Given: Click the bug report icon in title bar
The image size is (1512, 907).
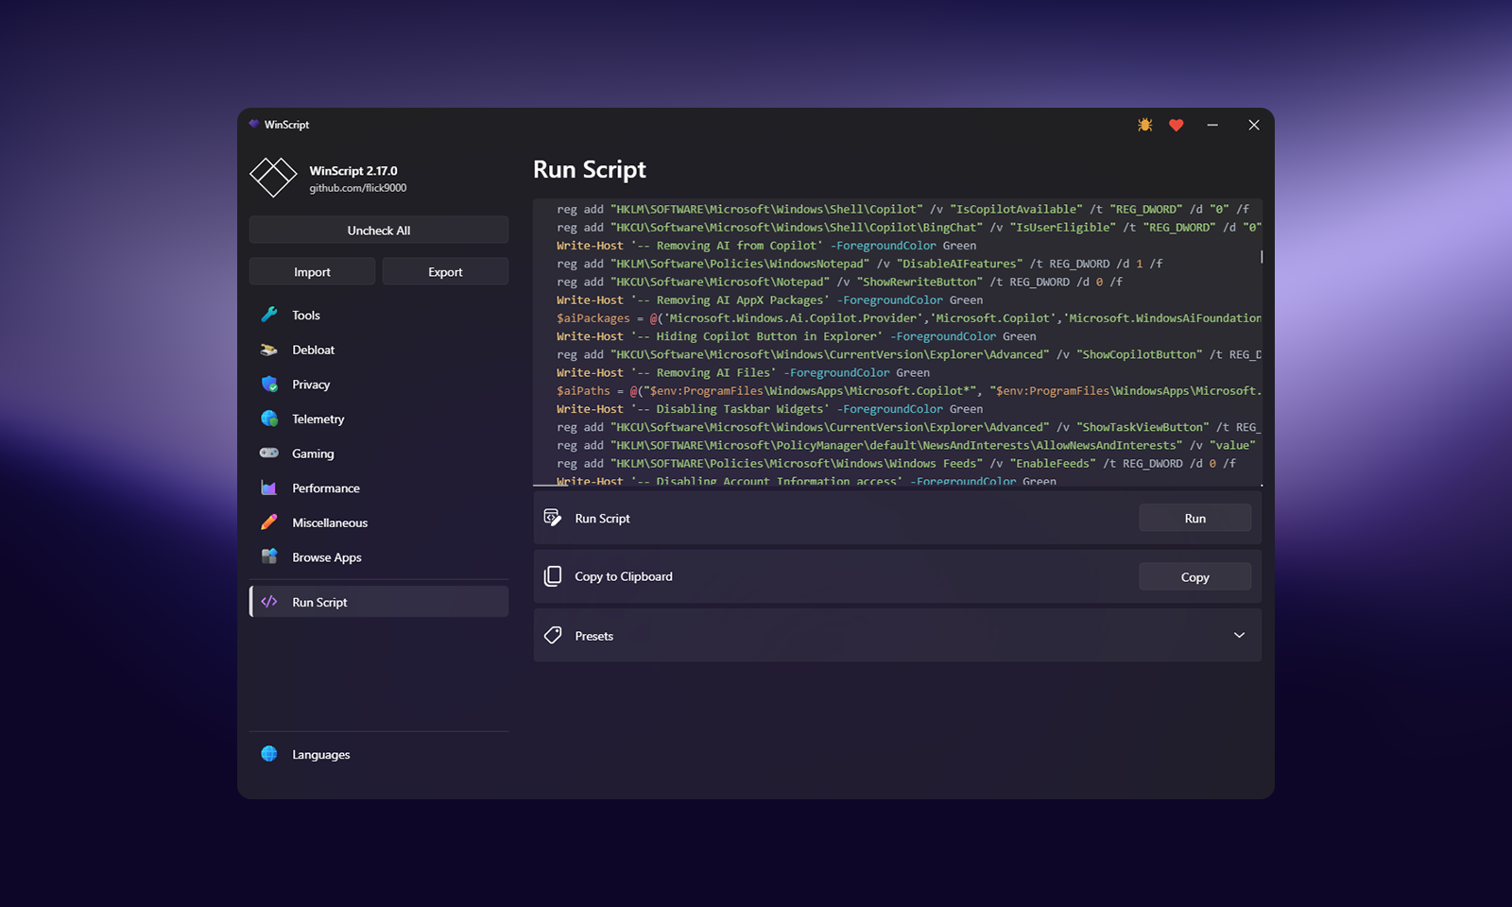Looking at the screenshot, I should (x=1145, y=125).
